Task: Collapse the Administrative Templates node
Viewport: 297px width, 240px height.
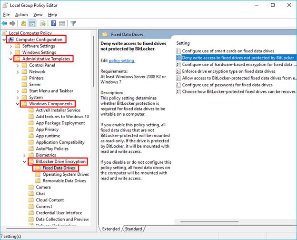Action: click(11, 59)
